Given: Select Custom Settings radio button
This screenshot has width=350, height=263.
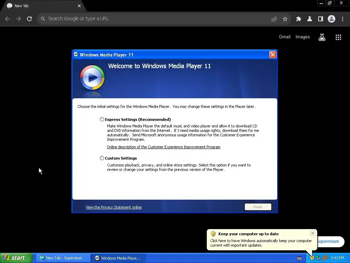Looking at the screenshot, I should click(x=102, y=158).
